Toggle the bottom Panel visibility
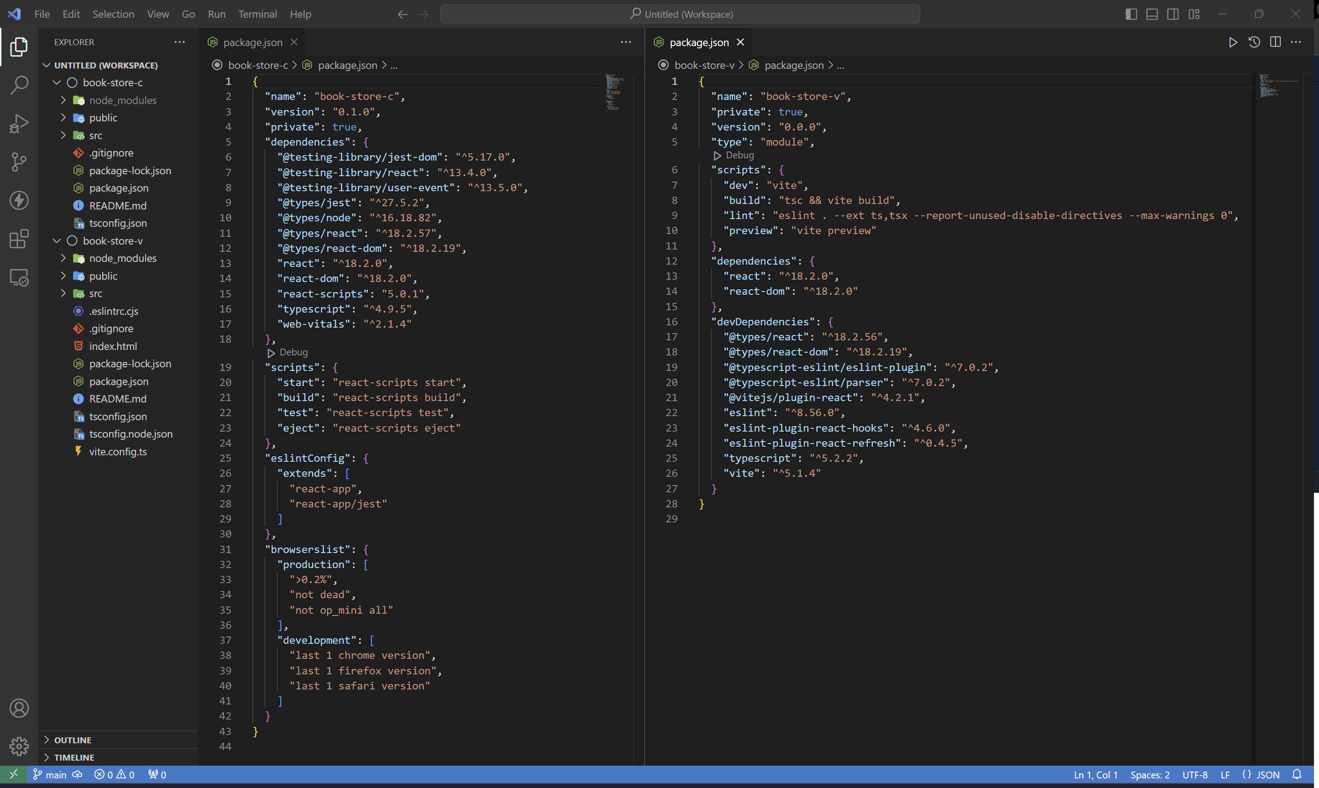The height and width of the screenshot is (788, 1319). point(1152,14)
